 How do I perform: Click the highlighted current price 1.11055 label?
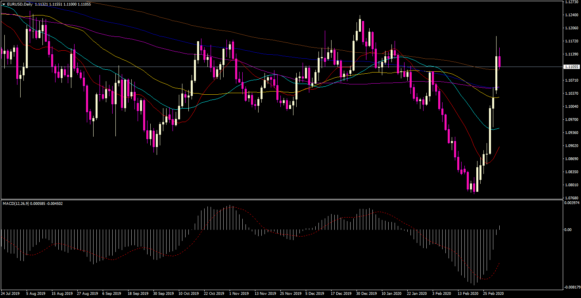(571, 67)
